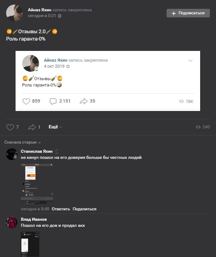Open Станислав Яхин's commenter avatar

coord(12,154)
